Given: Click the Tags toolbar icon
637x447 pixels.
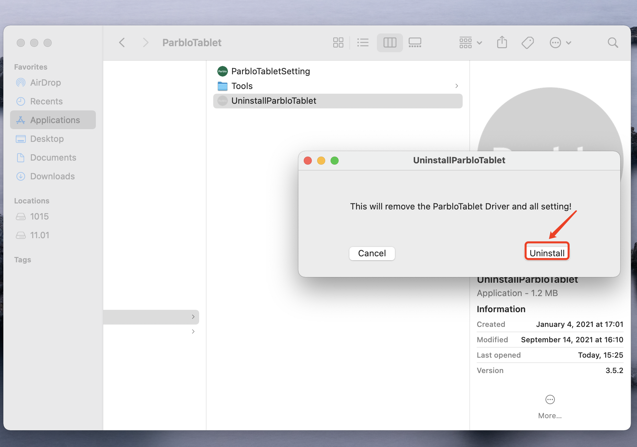Looking at the screenshot, I should coord(528,42).
